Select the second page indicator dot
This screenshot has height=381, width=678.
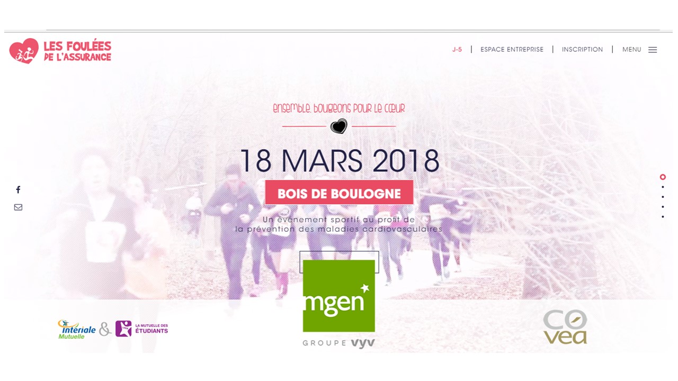coord(663,187)
